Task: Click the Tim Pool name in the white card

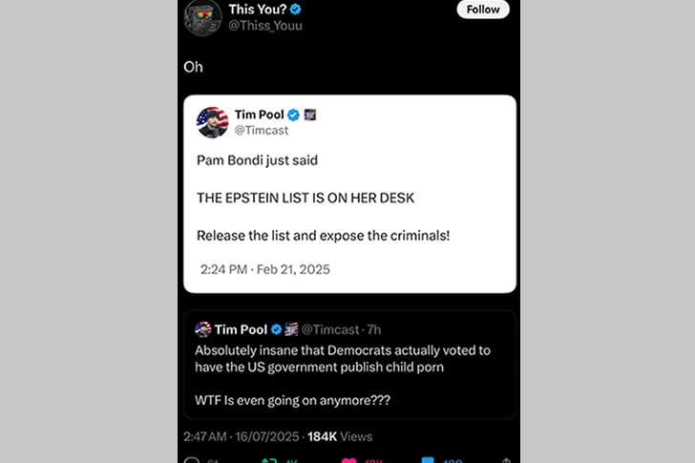Action: pos(258,116)
